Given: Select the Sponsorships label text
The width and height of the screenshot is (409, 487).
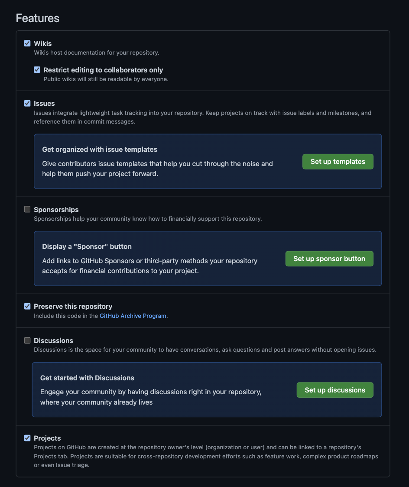Looking at the screenshot, I should (x=56, y=209).
